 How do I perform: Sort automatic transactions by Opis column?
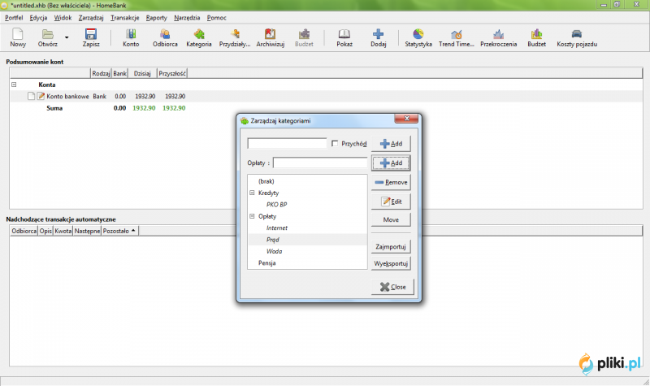click(x=45, y=231)
